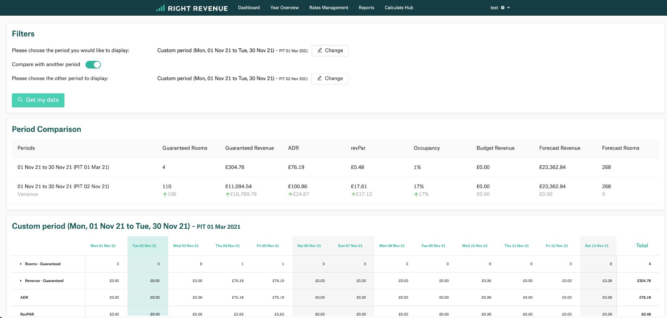Open Reports from top navigation
Screen dimensions: 667x318
click(x=366, y=8)
